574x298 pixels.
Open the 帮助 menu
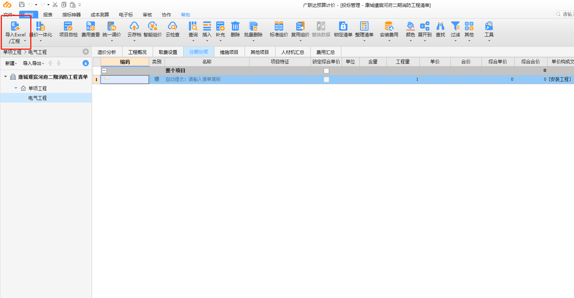point(186,15)
